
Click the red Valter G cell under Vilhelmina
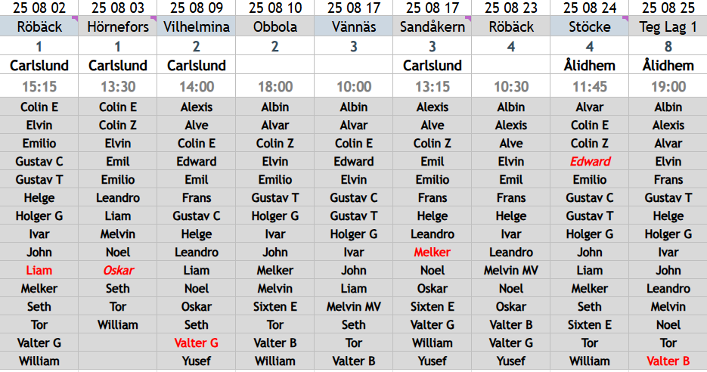click(x=196, y=343)
